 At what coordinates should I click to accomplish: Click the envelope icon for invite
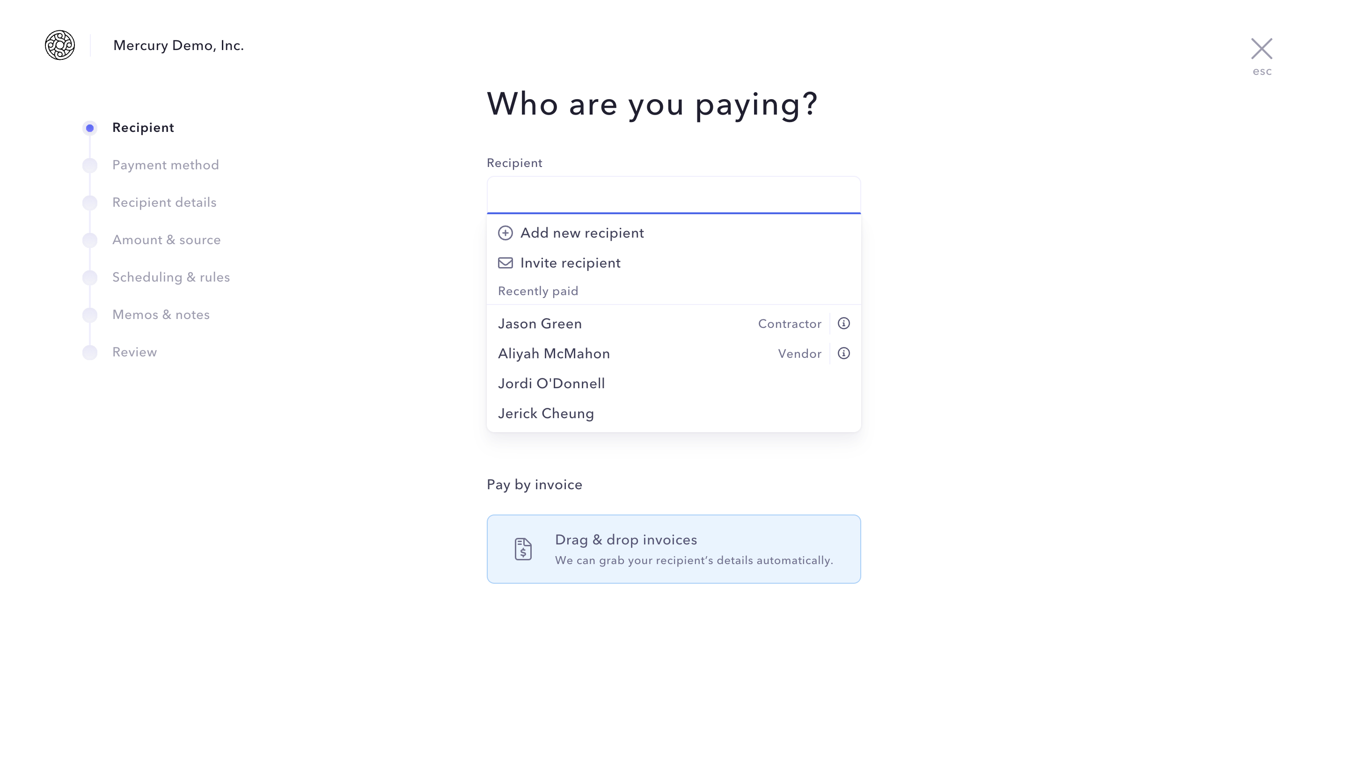(x=505, y=263)
